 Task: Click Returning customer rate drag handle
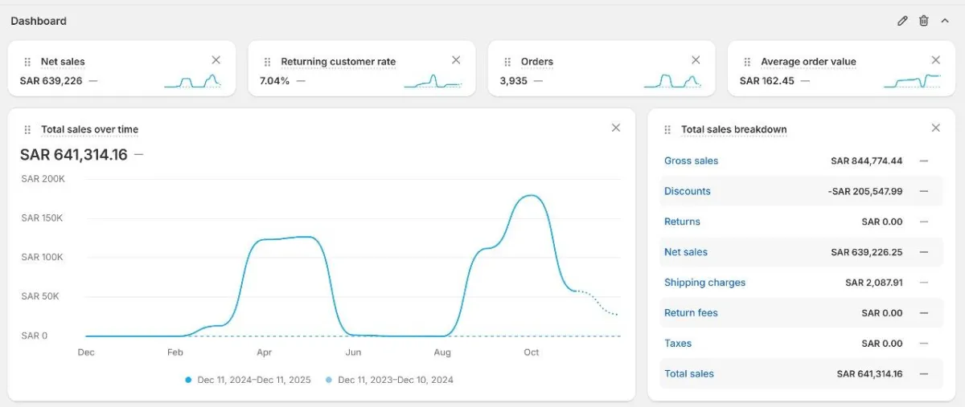tap(267, 62)
